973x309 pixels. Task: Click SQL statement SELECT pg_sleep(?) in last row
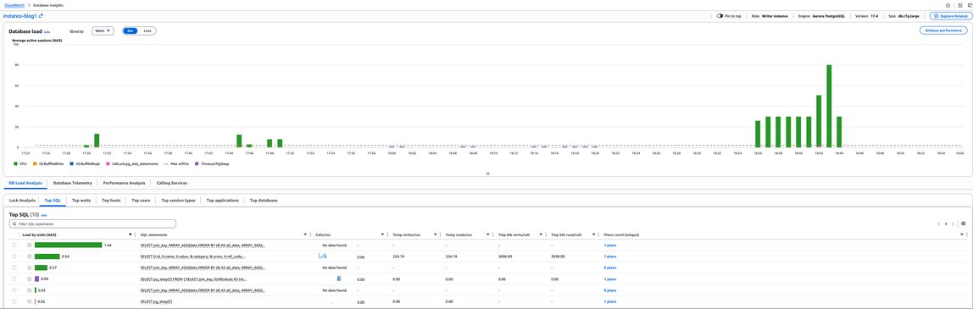(156, 301)
